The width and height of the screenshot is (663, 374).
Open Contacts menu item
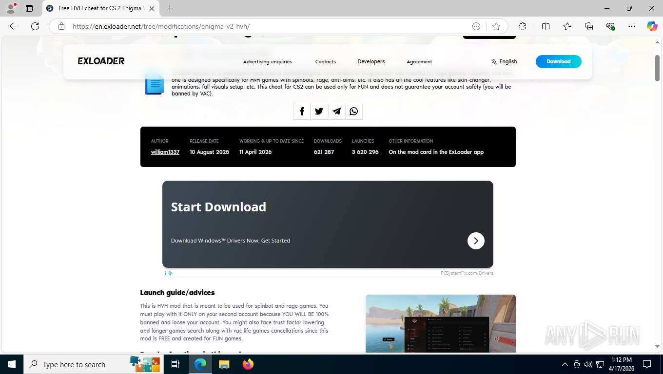click(326, 62)
